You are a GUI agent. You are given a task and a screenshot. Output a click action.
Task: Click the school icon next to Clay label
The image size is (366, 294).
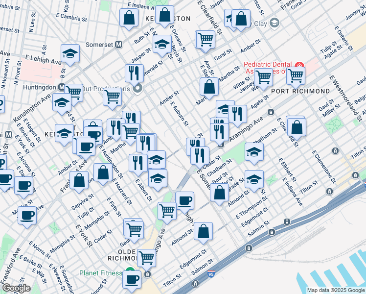click(274, 23)
